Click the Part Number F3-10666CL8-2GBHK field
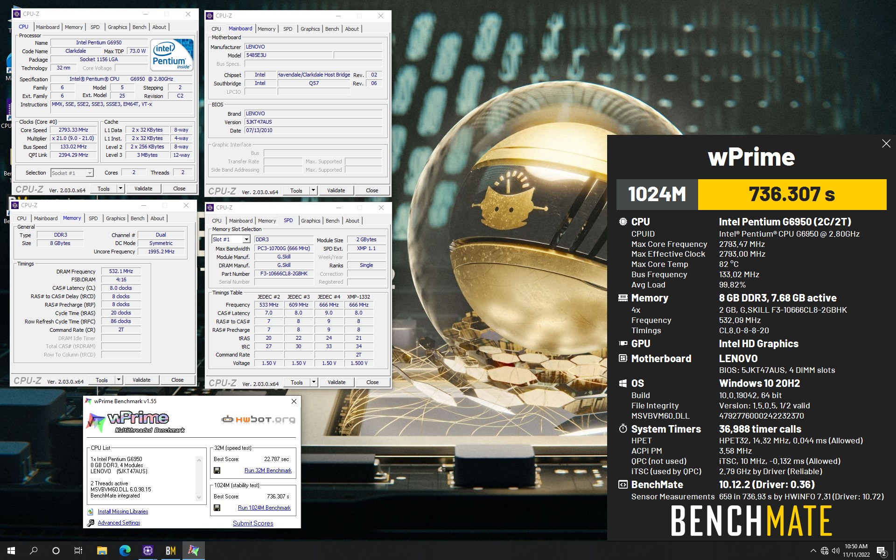This screenshot has width=896, height=560. pos(284,274)
